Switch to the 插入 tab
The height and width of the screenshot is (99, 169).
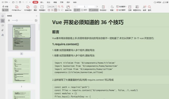tap(42, 2)
